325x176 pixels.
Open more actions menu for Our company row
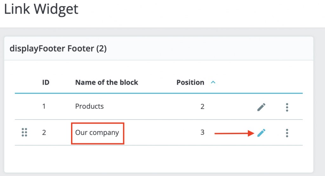click(x=287, y=133)
